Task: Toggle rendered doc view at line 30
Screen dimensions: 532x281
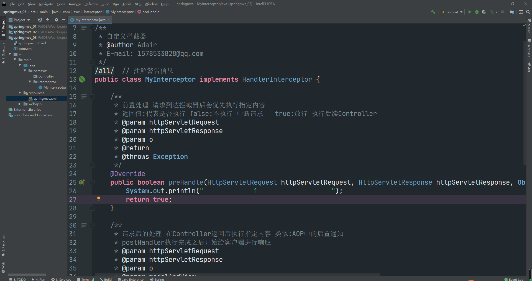Action: tap(84, 225)
